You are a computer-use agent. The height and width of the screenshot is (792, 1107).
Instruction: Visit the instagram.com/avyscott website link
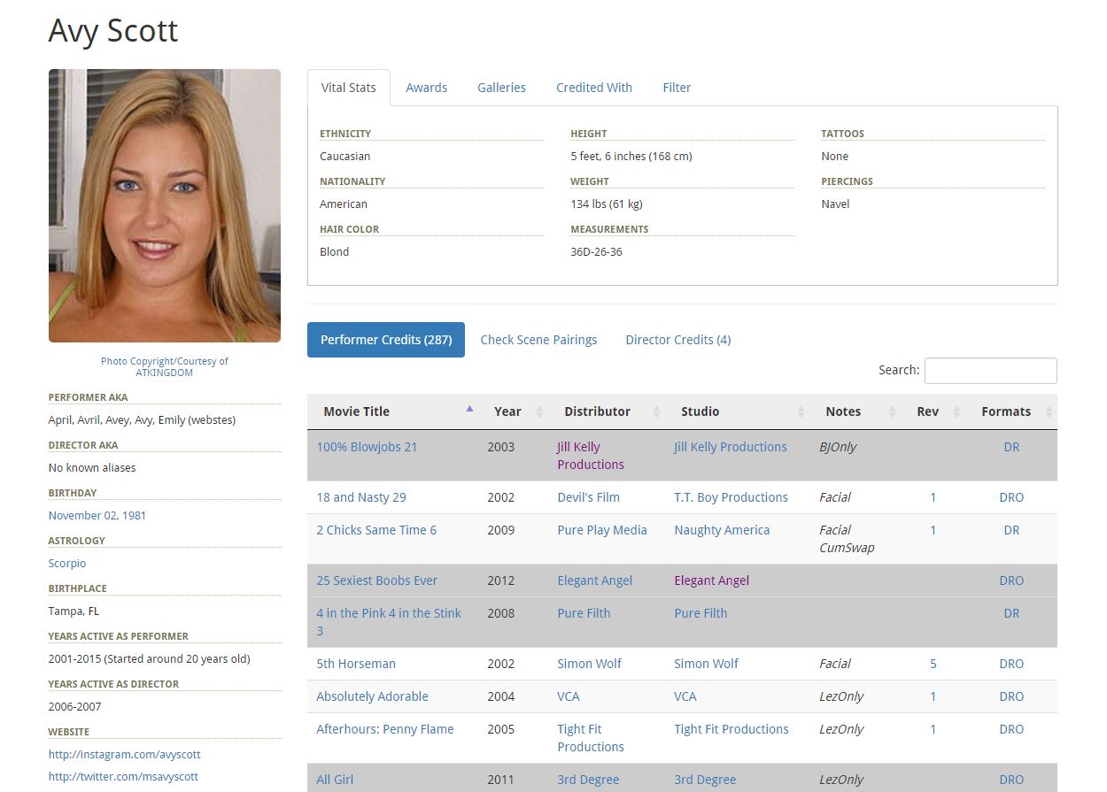point(125,754)
